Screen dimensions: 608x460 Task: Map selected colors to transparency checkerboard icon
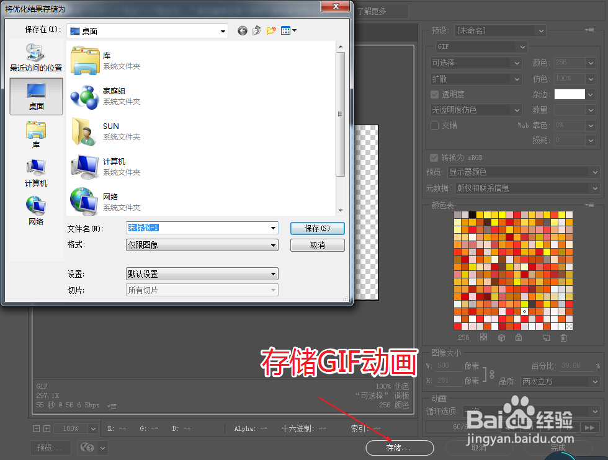[483, 337]
